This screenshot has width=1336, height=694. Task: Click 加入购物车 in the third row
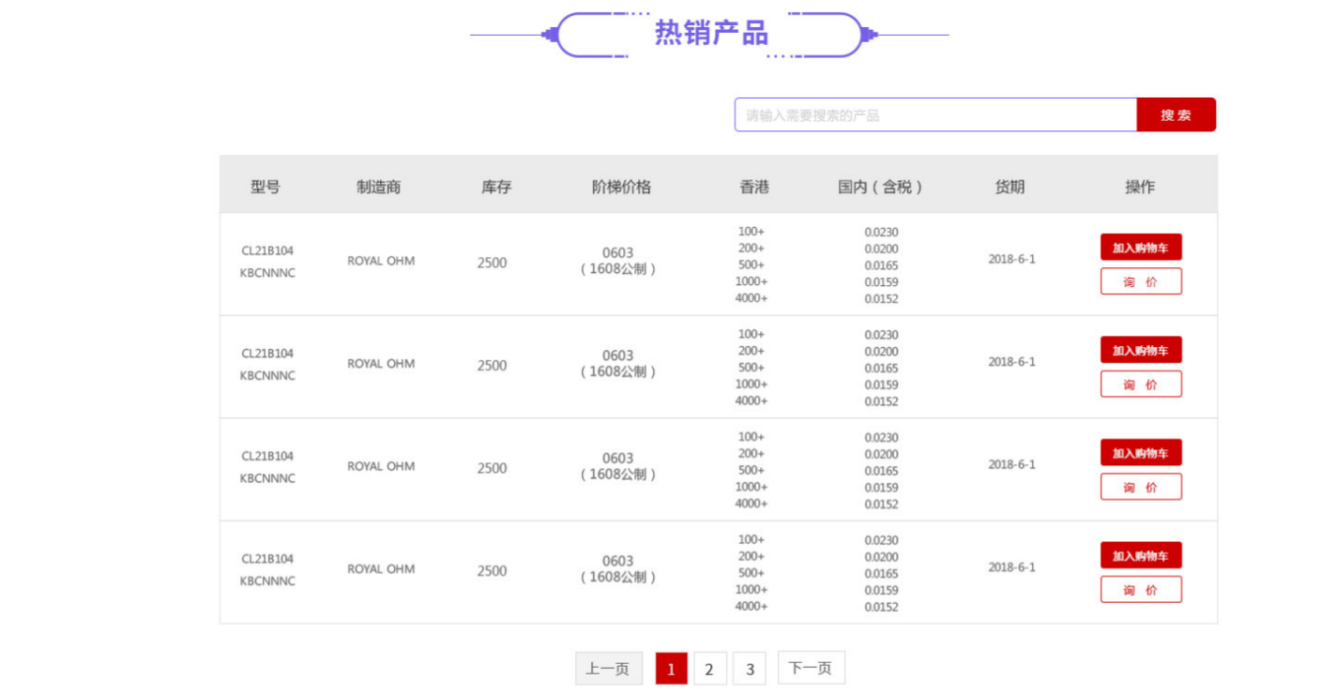coord(1140,453)
